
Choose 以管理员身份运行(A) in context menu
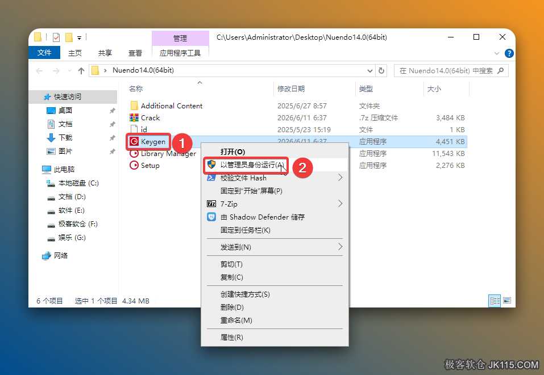click(x=275, y=165)
